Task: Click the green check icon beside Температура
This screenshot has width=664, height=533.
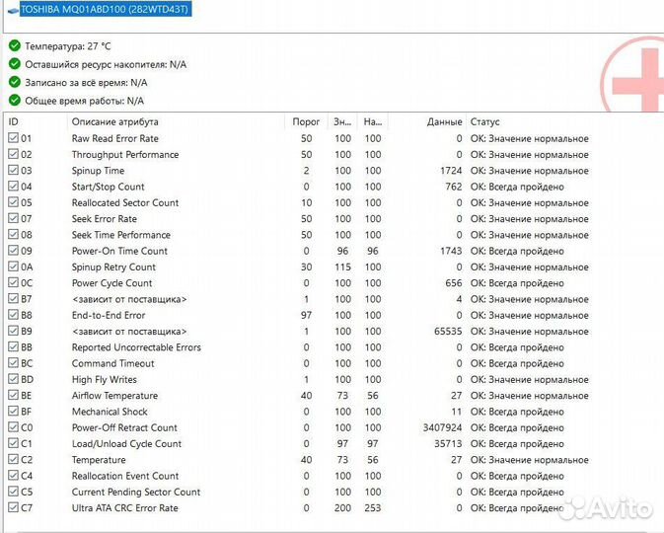Action: [x=14, y=45]
